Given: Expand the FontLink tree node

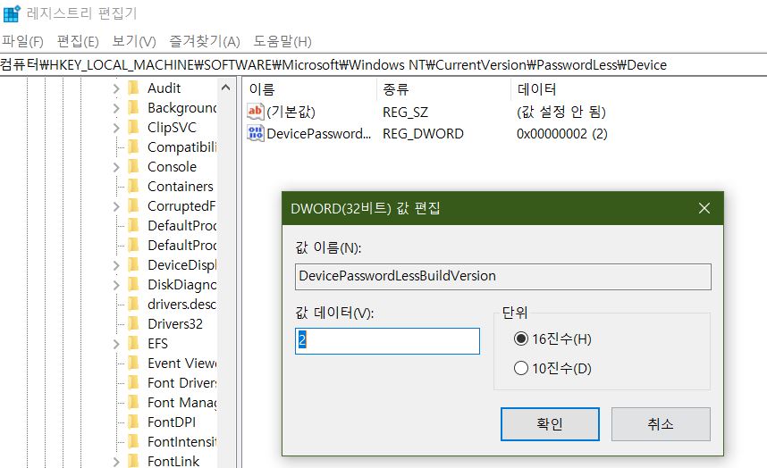Looking at the screenshot, I should [x=116, y=461].
